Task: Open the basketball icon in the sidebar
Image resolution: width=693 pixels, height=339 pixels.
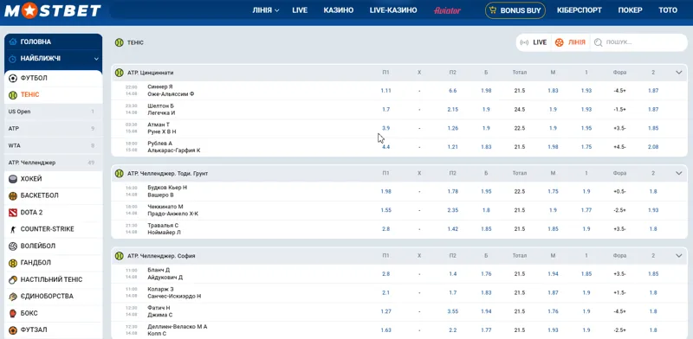Action: click(13, 195)
